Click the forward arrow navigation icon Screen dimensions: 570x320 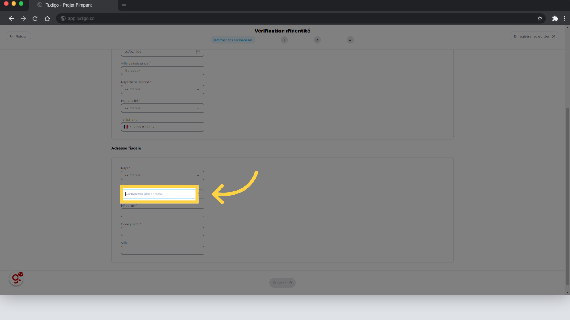tap(23, 18)
